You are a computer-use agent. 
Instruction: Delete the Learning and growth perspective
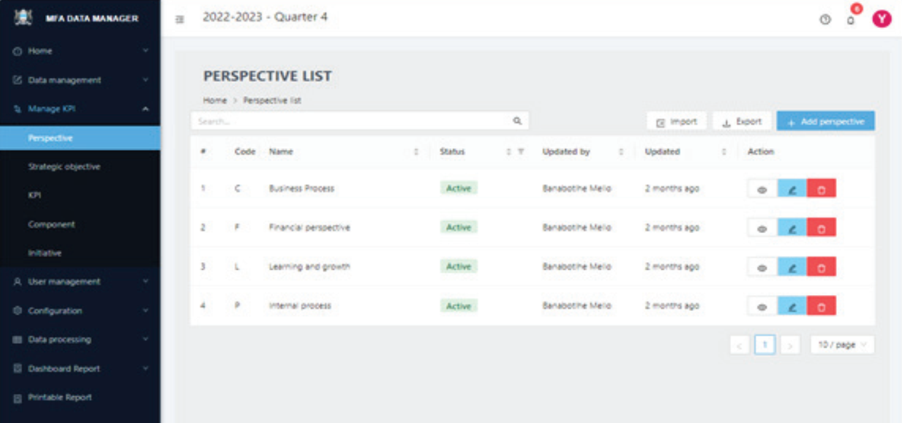[x=822, y=267]
